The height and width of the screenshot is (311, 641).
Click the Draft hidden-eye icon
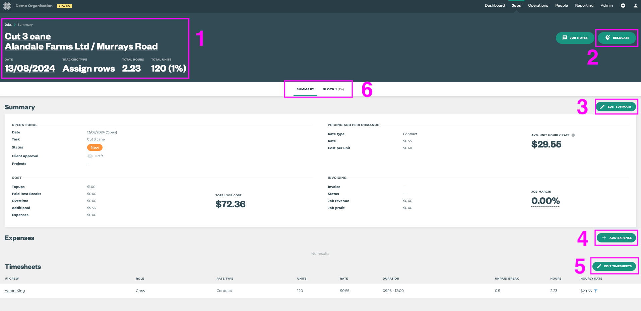[90, 156]
